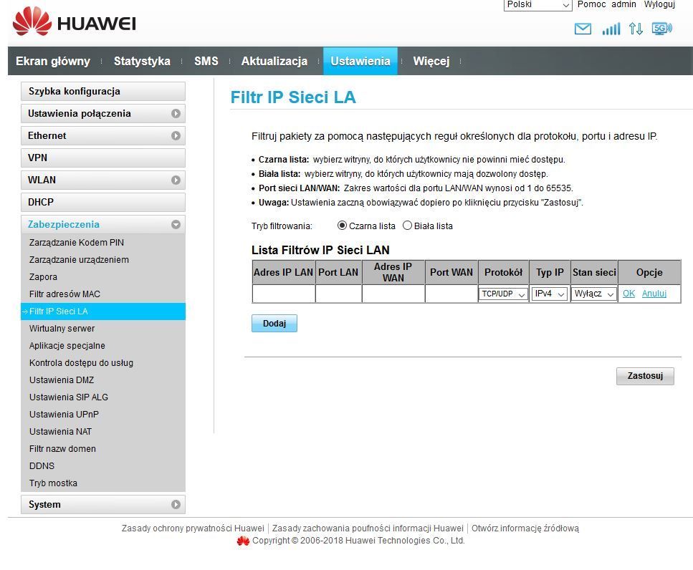Open the Polski language dropdown
Image resolution: width=693 pixels, height=570 pixels.
tap(538, 5)
